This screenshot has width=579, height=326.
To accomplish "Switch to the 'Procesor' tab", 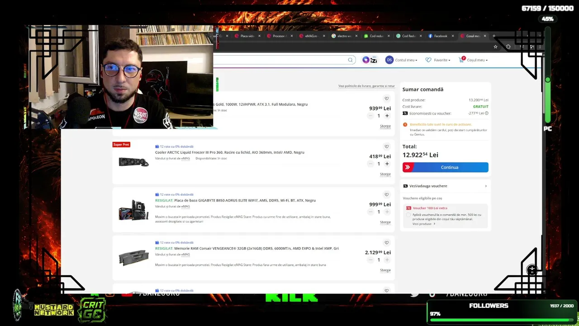I will [x=280, y=36].
